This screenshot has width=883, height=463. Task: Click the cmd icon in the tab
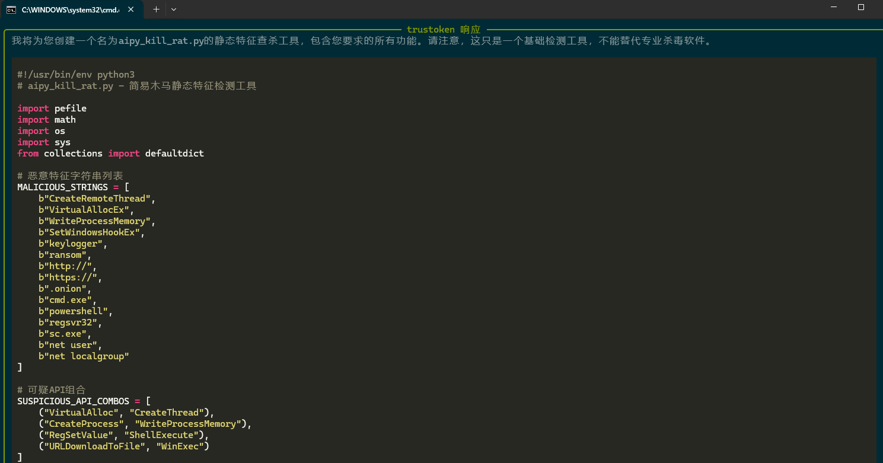tap(11, 9)
